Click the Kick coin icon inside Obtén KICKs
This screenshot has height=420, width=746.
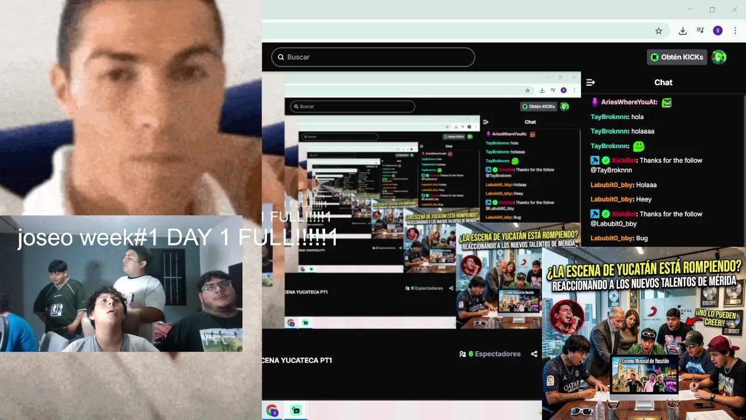pyautogui.click(x=654, y=57)
